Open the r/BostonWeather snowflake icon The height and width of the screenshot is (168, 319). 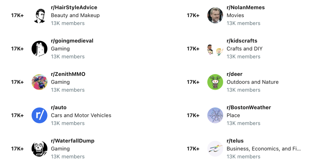215,115
